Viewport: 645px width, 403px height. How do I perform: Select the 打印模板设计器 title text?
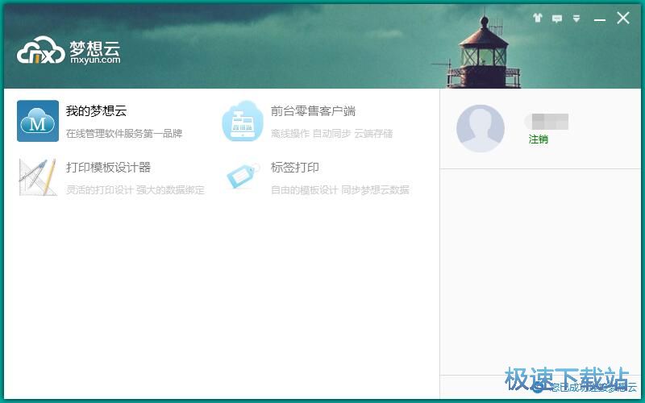coord(108,168)
